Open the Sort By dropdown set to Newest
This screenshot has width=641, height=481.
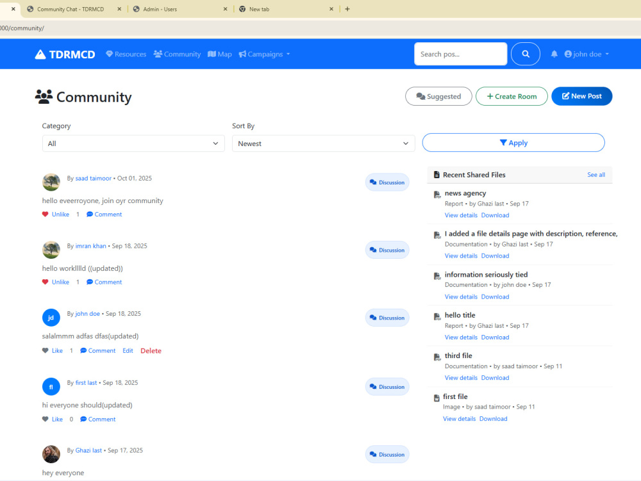tap(323, 143)
